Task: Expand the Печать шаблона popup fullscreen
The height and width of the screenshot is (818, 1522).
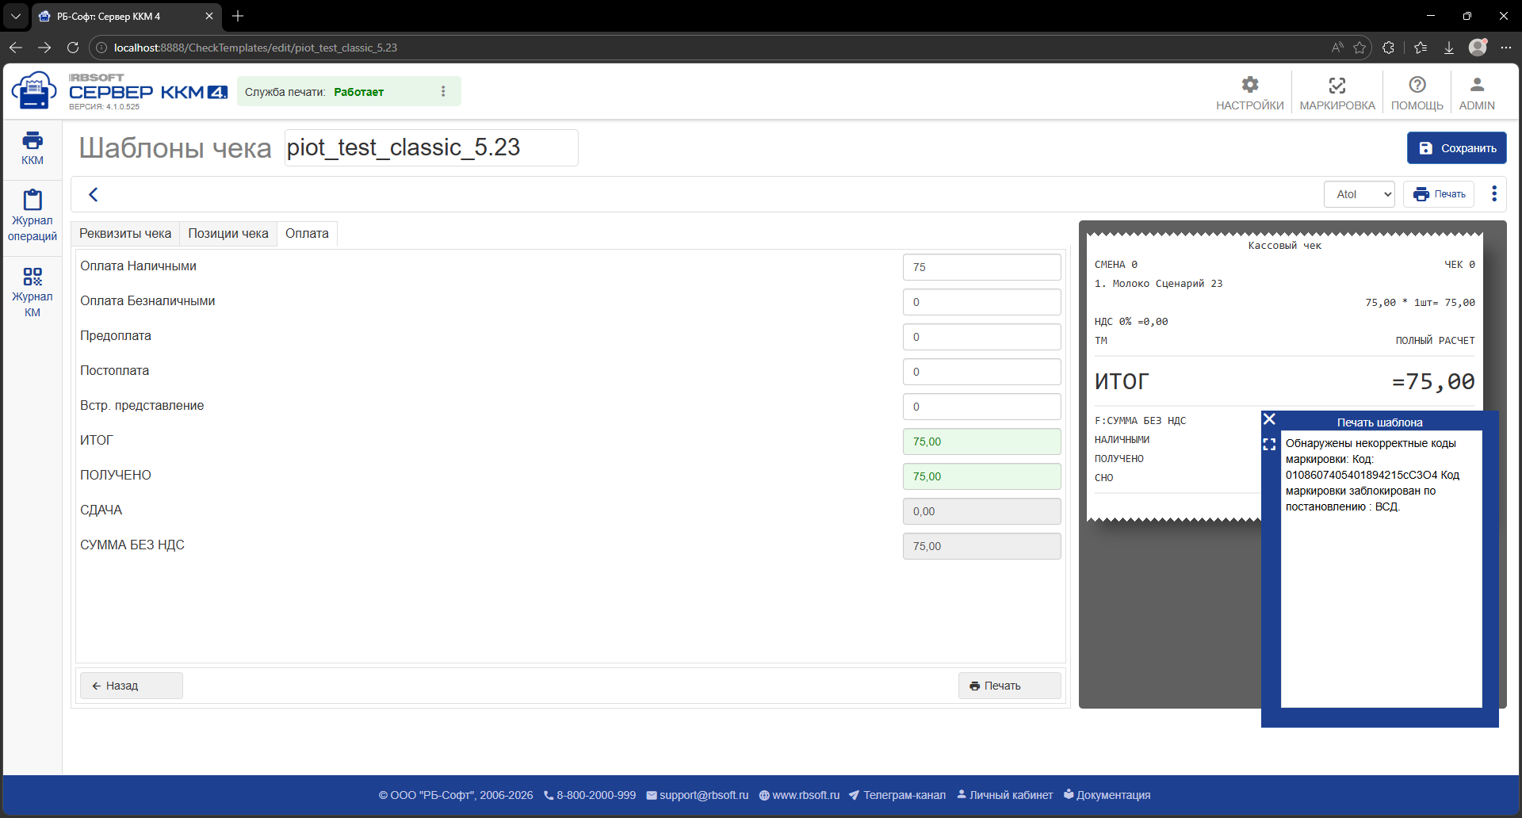Action: pyautogui.click(x=1269, y=445)
